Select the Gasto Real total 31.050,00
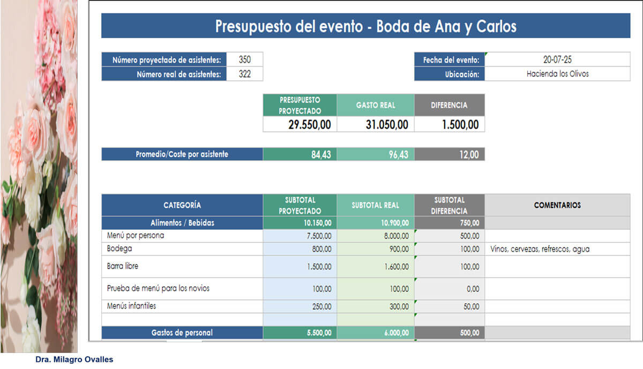This screenshot has width=643, height=369. point(375,125)
